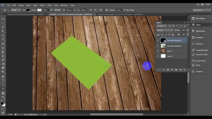
Task: Select the Brush tool in toolbox
Action: tap(3, 48)
